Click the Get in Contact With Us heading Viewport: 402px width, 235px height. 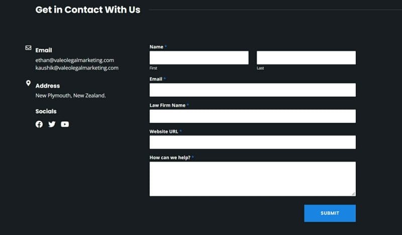pyautogui.click(x=88, y=10)
